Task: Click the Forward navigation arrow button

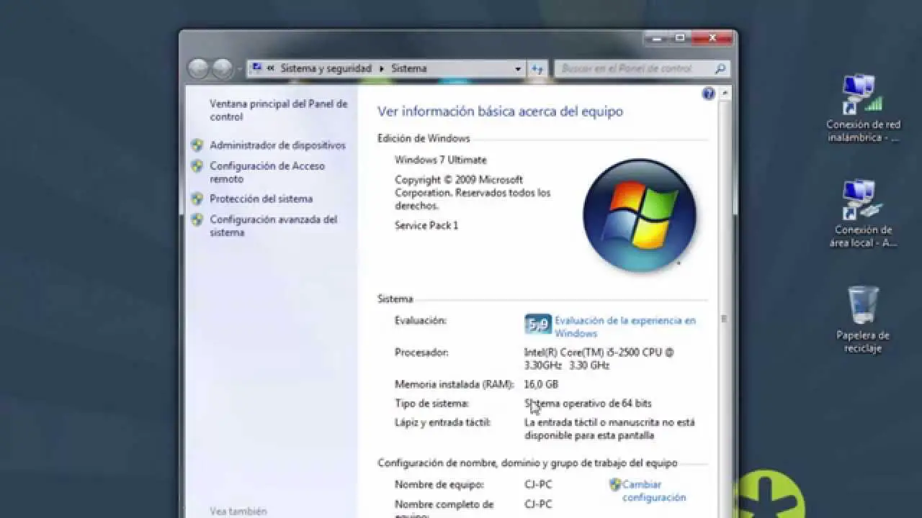Action: pyautogui.click(x=222, y=68)
